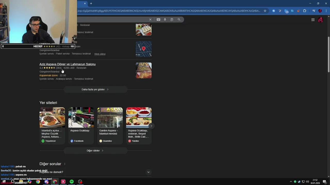Open the red X app in taskbar
The width and height of the screenshot is (330, 185).
(x=63, y=182)
